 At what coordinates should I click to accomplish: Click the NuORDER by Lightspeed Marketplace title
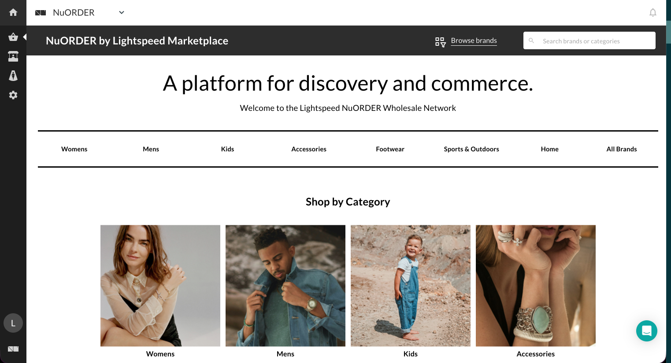point(137,40)
